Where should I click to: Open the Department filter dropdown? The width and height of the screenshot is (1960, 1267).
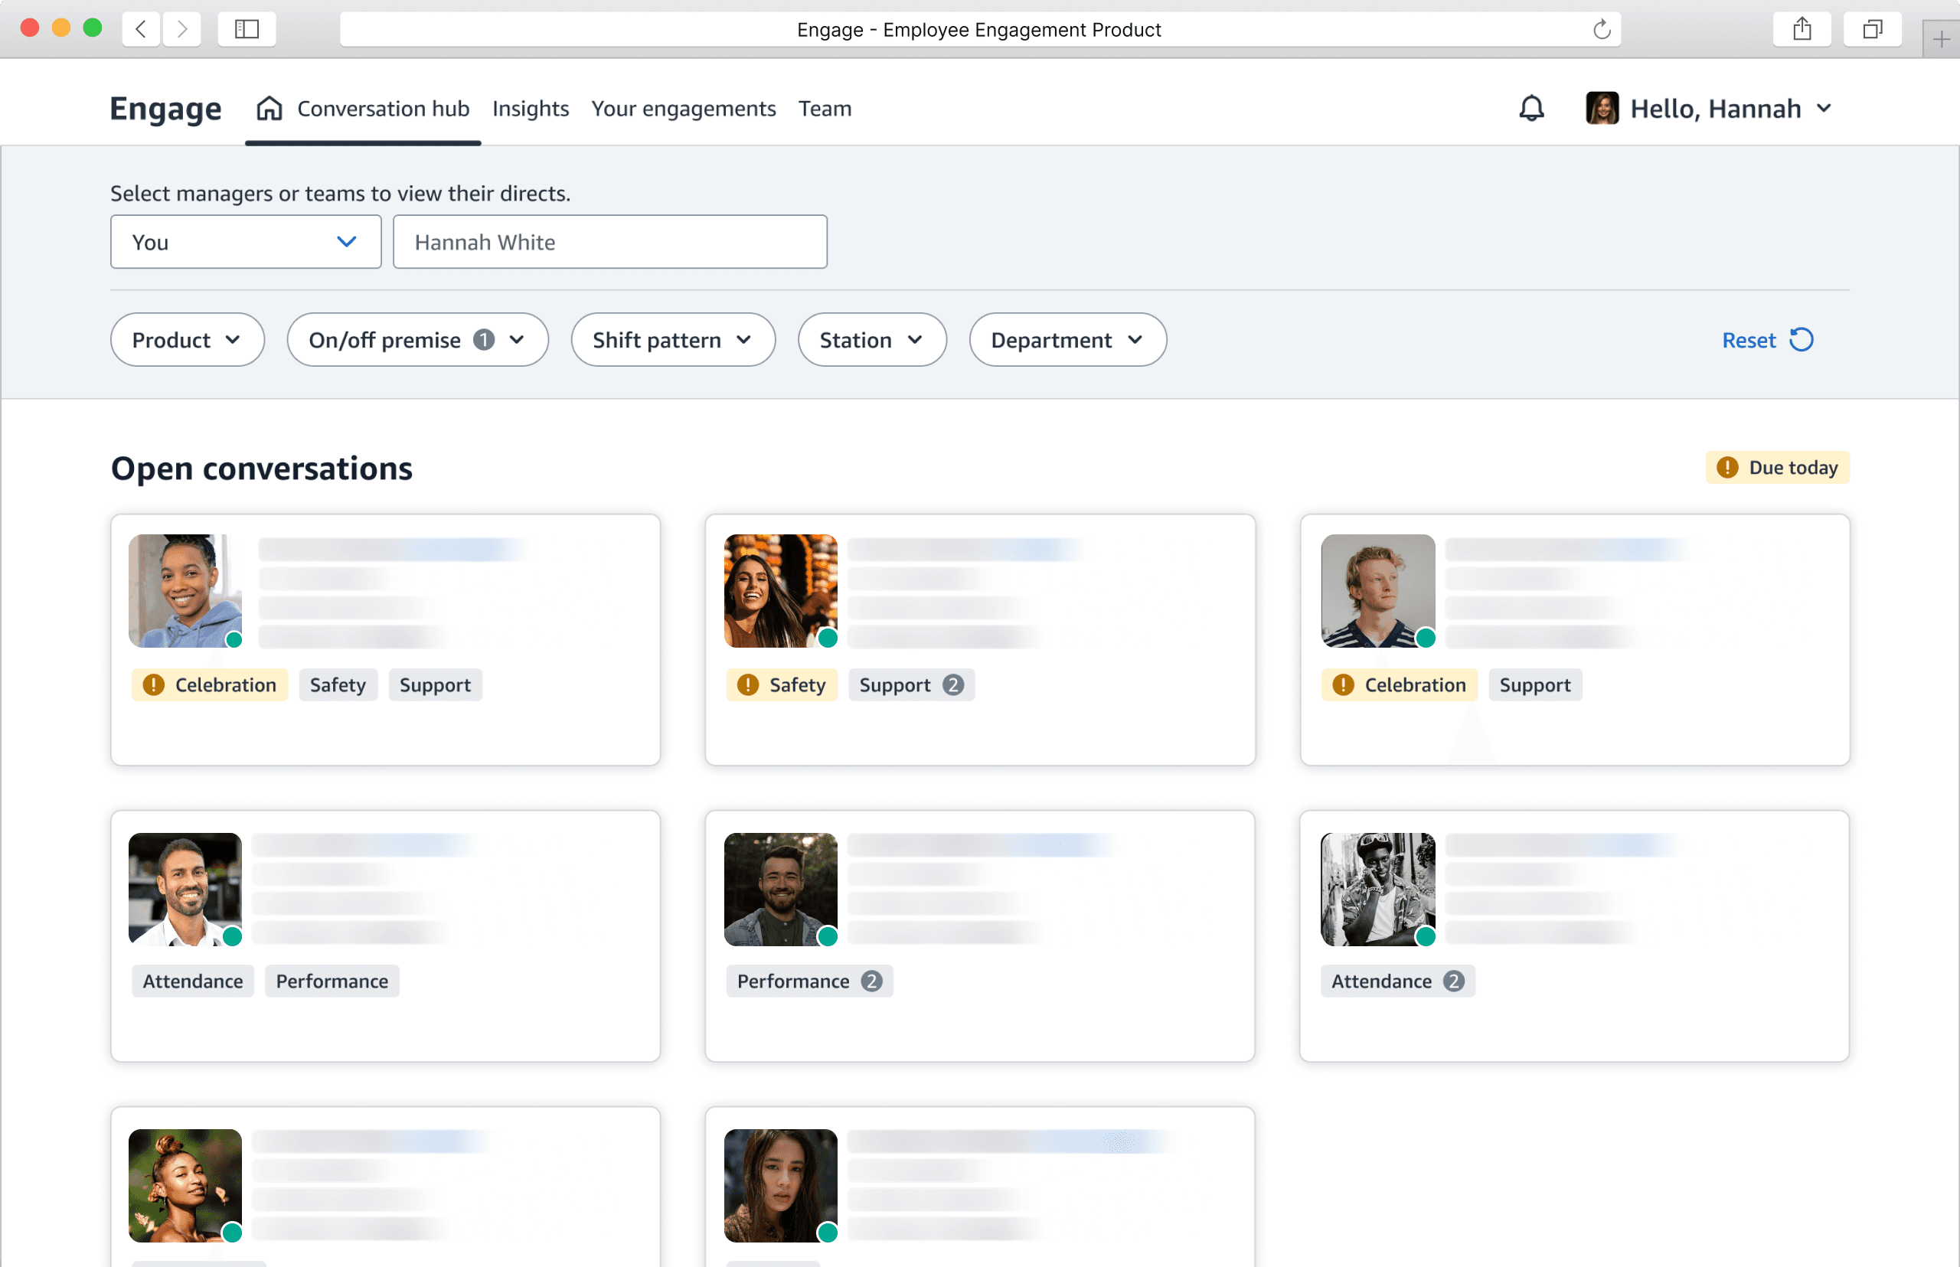coord(1067,340)
